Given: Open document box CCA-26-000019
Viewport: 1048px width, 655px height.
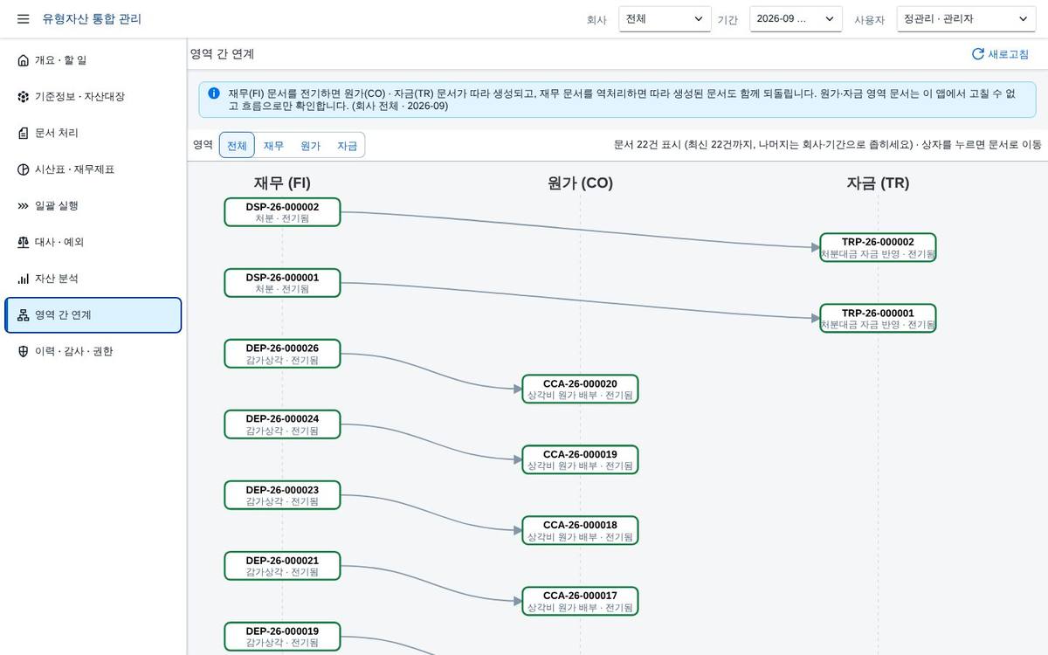Looking at the screenshot, I should click(x=580, y=460).
